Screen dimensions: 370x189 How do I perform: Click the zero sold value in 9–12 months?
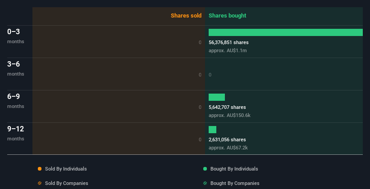pos(200,139)
